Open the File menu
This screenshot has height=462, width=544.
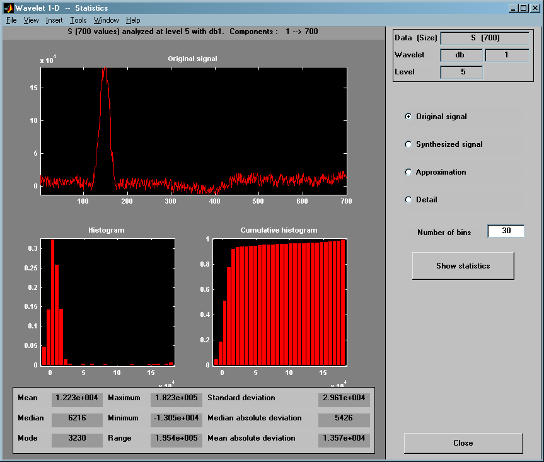coord(11,20)
